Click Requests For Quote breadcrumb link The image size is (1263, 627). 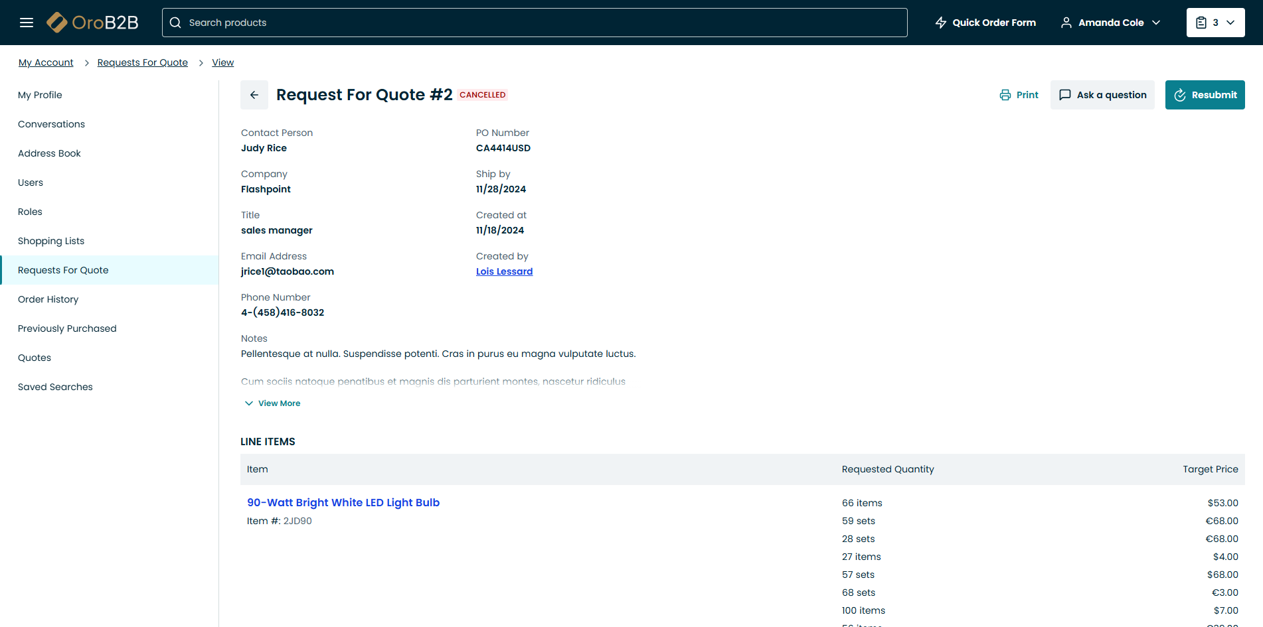click(x=142, y=62)
